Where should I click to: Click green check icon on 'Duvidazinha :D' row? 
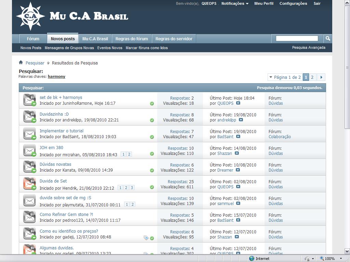click(x=152, y=120)
